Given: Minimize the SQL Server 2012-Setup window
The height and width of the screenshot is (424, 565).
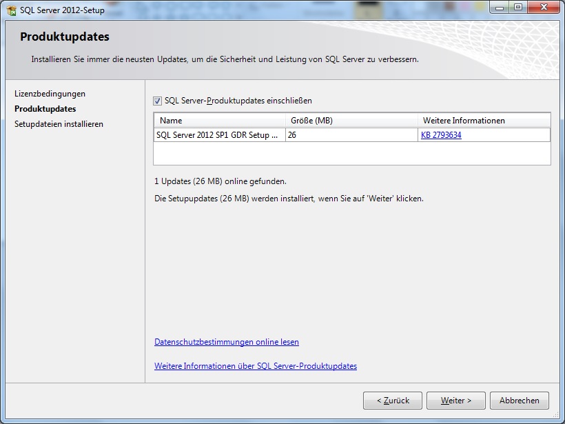Looking at the screenshot, I should click(500, 7).
